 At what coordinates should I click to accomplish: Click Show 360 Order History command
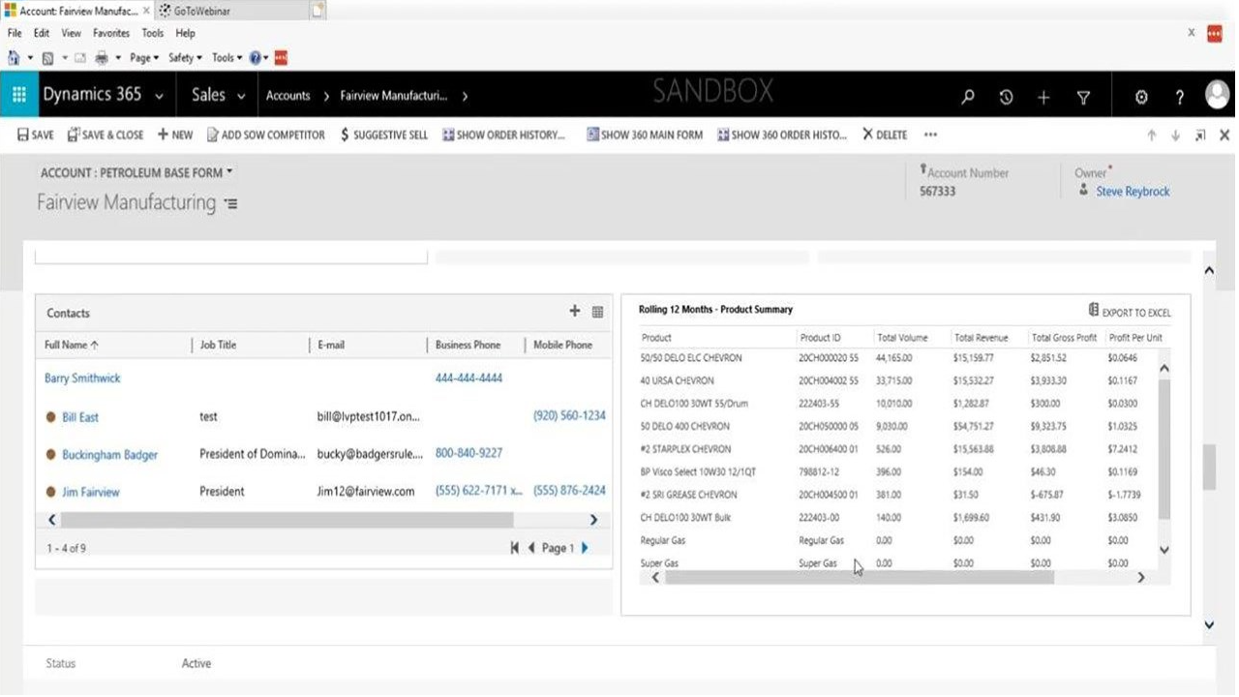(782, 135)
